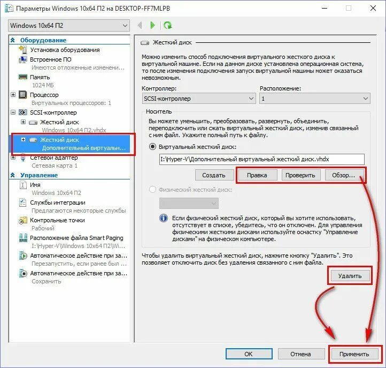Select Память tree item
Viewport: 386px width, 368px height.
[x=40, y=77]
